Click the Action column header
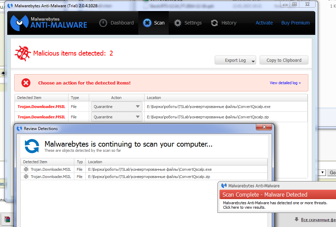The width and height of the screenshot is (336, 227). click(116, 98)
